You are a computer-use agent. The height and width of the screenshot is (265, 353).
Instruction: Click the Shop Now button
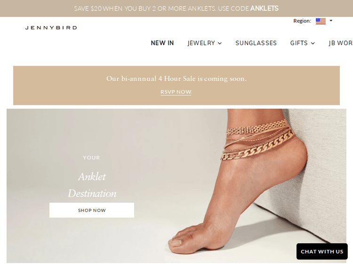[92, 210]
